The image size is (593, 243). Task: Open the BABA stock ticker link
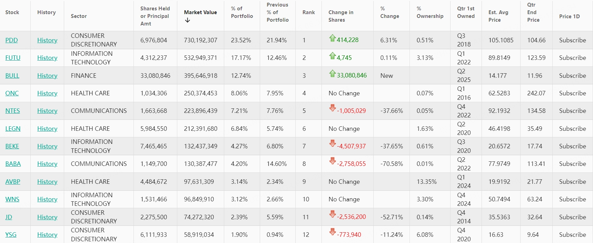tap(13, 164)
